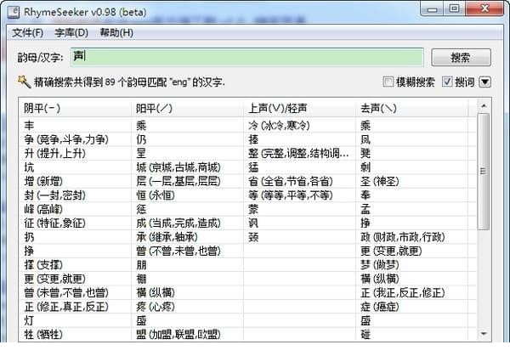510x356 pixels.
Task: Select 仍 in the 阳平 column
Action: 141,140
